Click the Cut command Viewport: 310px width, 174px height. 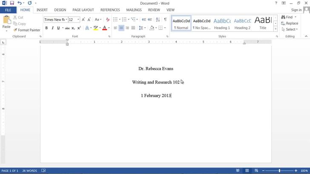pos(18,17)
